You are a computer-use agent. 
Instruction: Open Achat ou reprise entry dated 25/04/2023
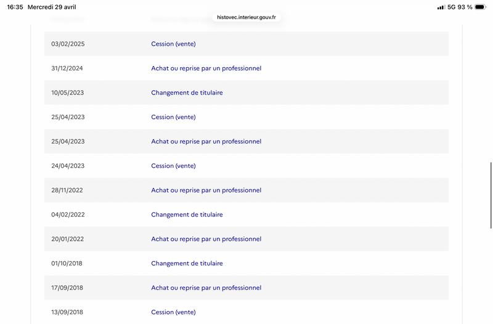point(206,141)
